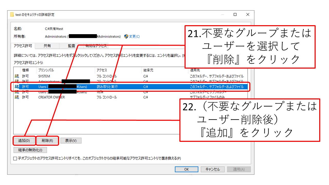
Task: Select the アクセス許可 tab
Action: (23, 46)
